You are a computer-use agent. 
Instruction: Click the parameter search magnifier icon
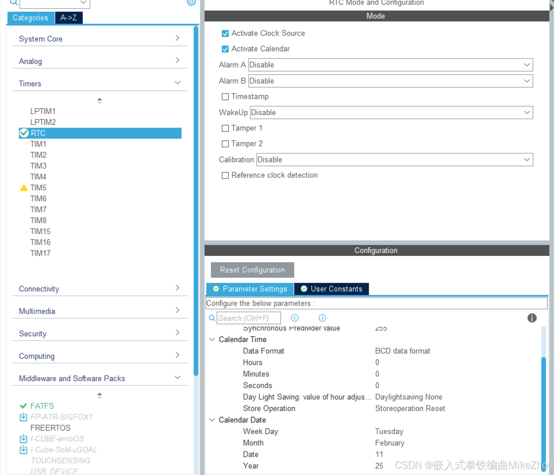(x=212, y=318)
